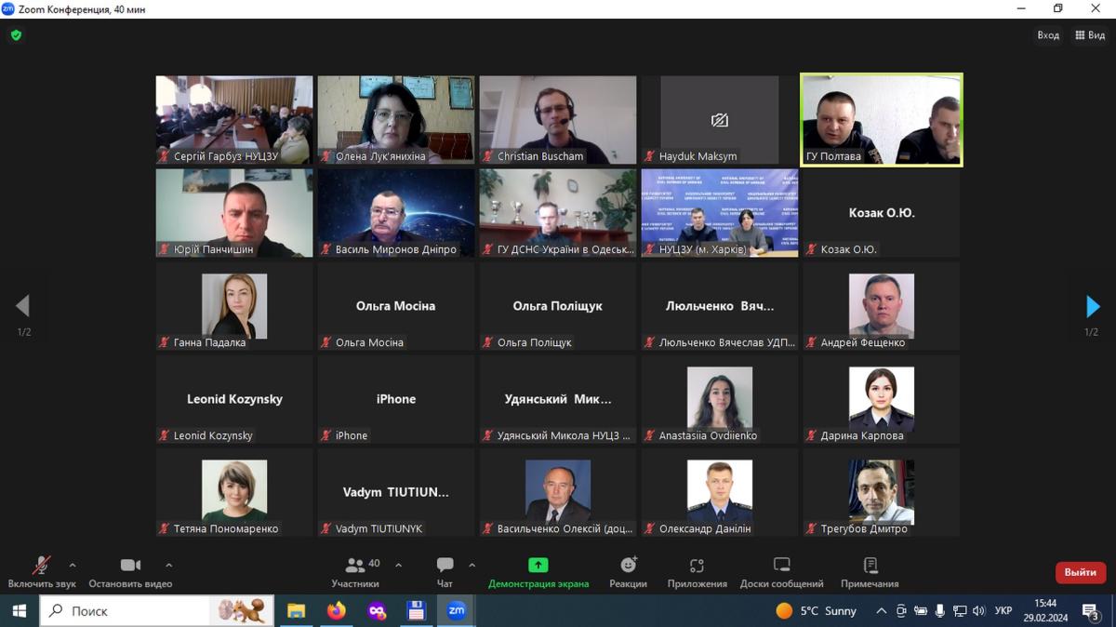Expand chat options arrow
1116x627 pixels.
pos(472,565)
